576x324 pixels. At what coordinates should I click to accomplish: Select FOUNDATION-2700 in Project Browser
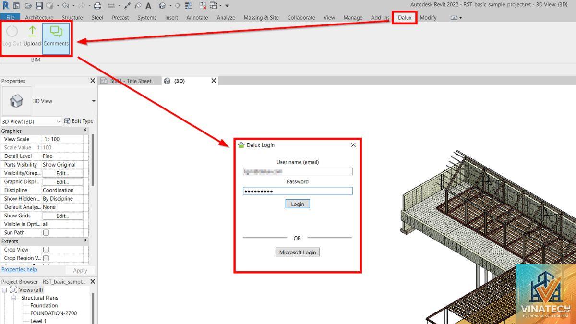pos(54,313)
